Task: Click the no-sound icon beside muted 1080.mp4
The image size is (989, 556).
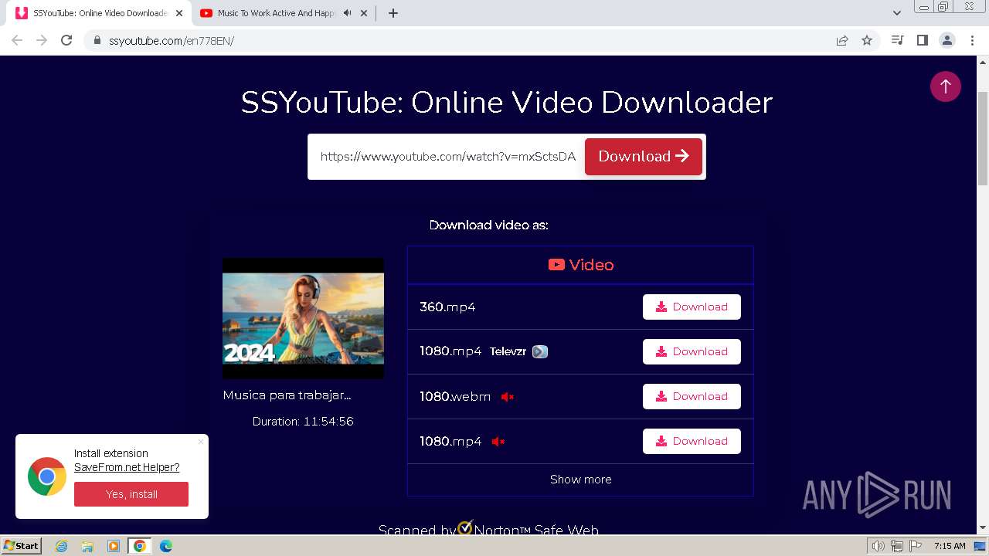Action: (x=498, y=442)
